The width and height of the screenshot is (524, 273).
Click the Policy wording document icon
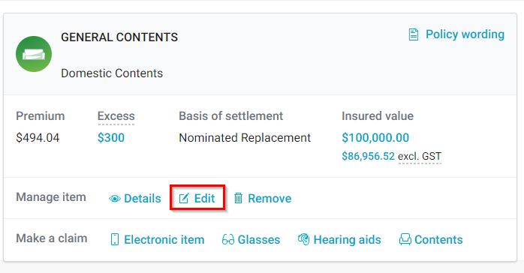(x=414, y=34)
